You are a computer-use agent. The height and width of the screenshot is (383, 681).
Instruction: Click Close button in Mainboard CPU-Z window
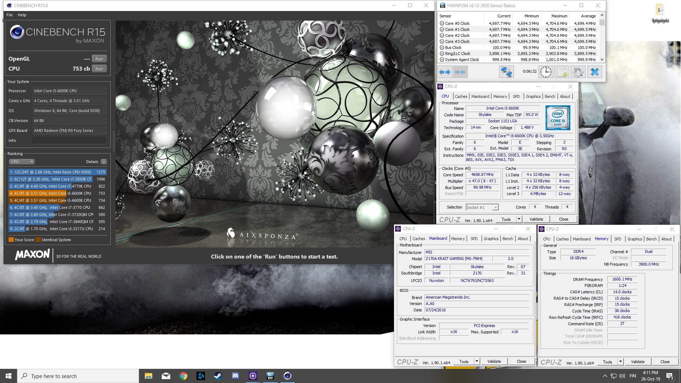pos(521,361)
